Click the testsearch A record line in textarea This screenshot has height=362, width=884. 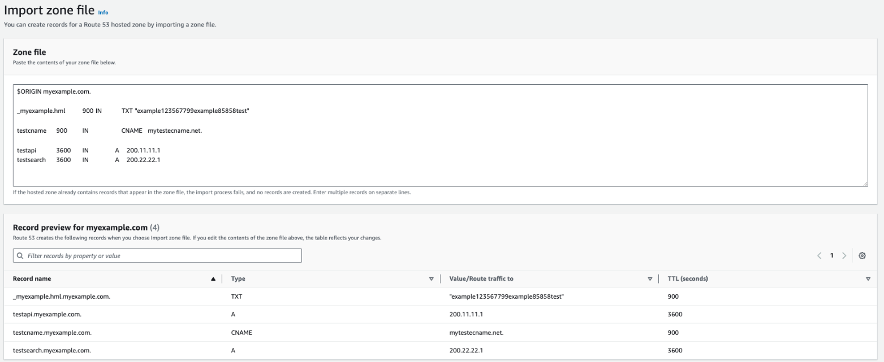click(89, 160)
